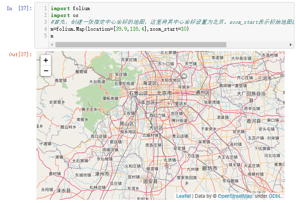Click the 西红门镇 label on map
The height and width of the screenshot is (203, 296).
pos(158,115)
